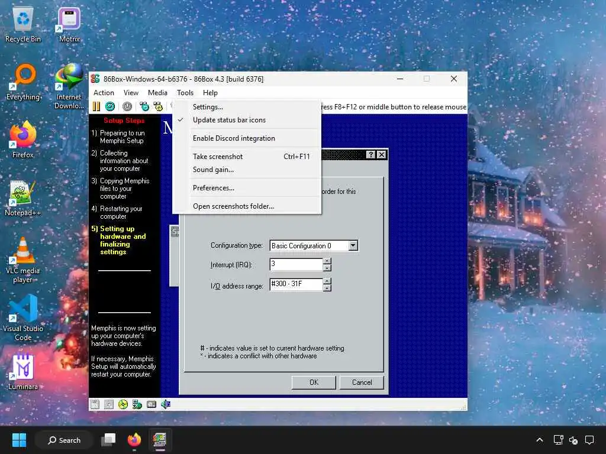Open the Media menu
The width and height of the screenshot is (606, 454).
coord(157,93)
